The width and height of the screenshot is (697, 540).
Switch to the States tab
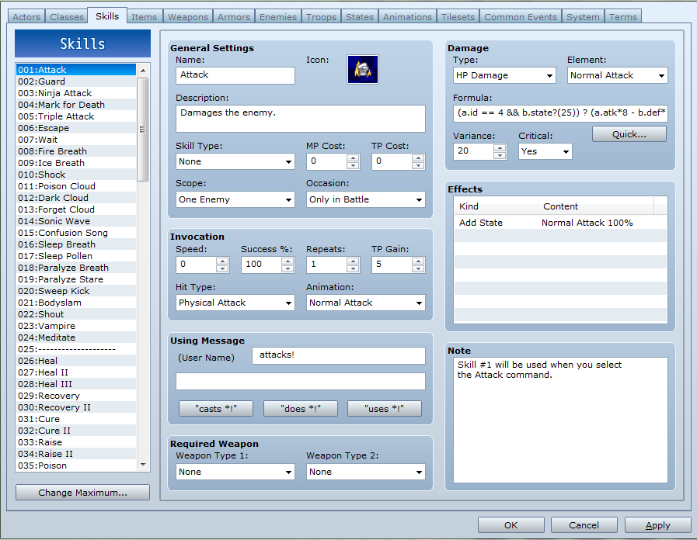[x=360, y=17]
